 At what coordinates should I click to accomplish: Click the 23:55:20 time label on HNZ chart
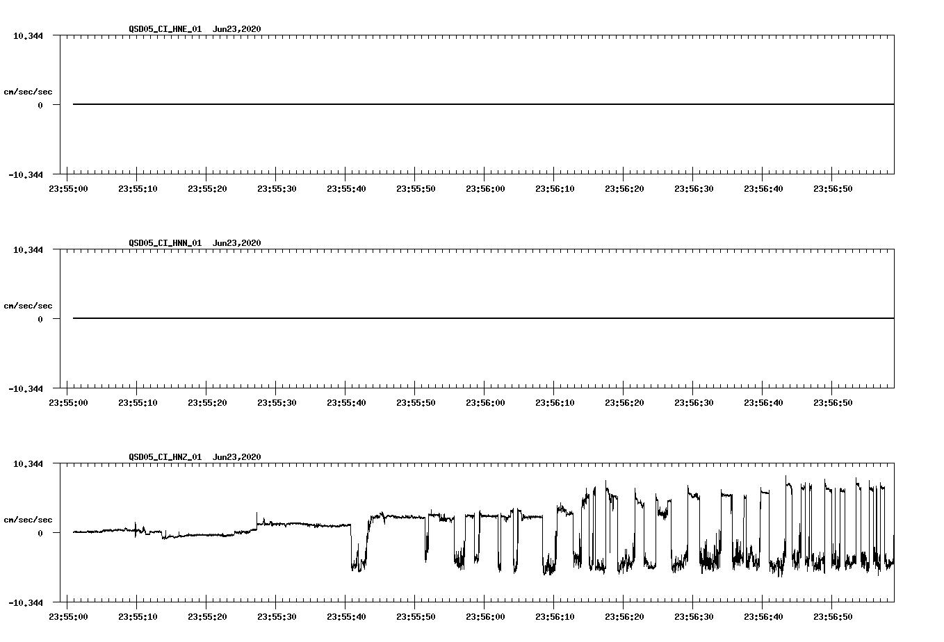pyautogui.click(x=207, y=616)
